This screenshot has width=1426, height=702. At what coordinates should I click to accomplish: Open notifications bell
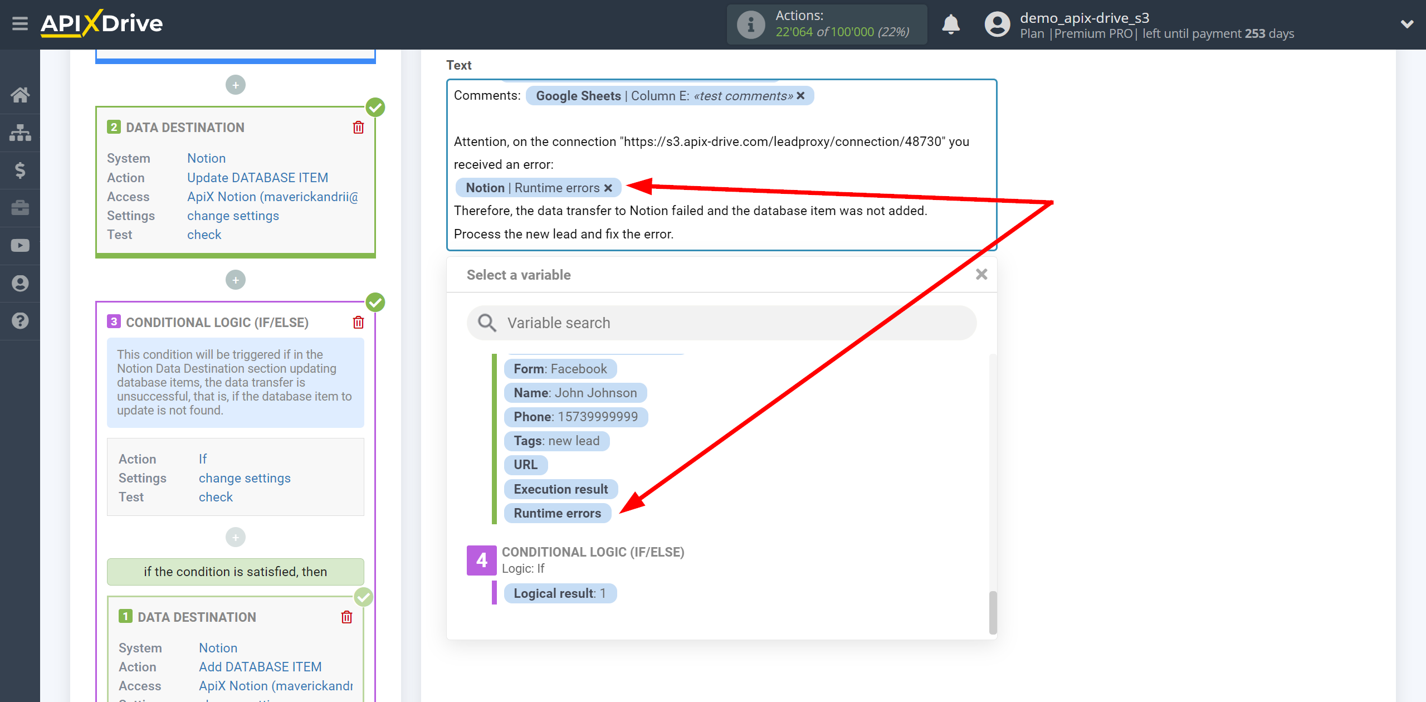951,25
